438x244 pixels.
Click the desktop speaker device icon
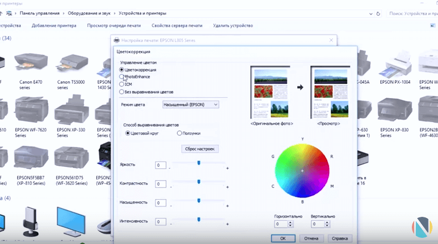[x=31, y=222]
